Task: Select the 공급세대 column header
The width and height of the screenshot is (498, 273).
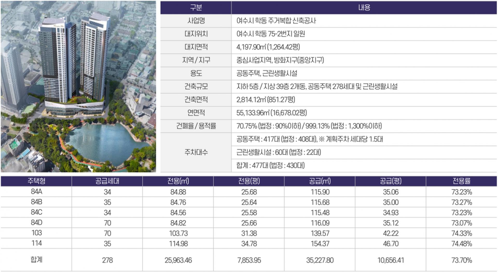Action: 107,181
